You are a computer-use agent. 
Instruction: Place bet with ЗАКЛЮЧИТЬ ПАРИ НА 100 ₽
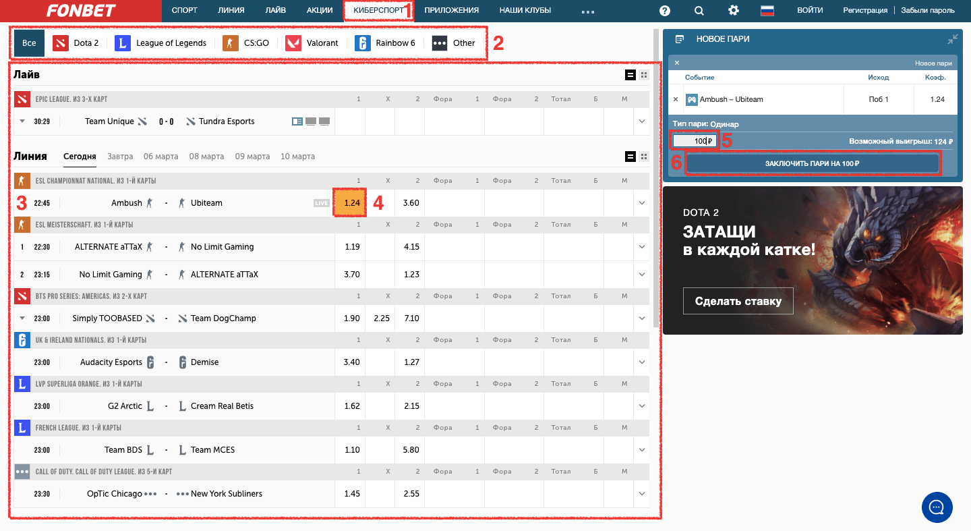click(812, 164)
